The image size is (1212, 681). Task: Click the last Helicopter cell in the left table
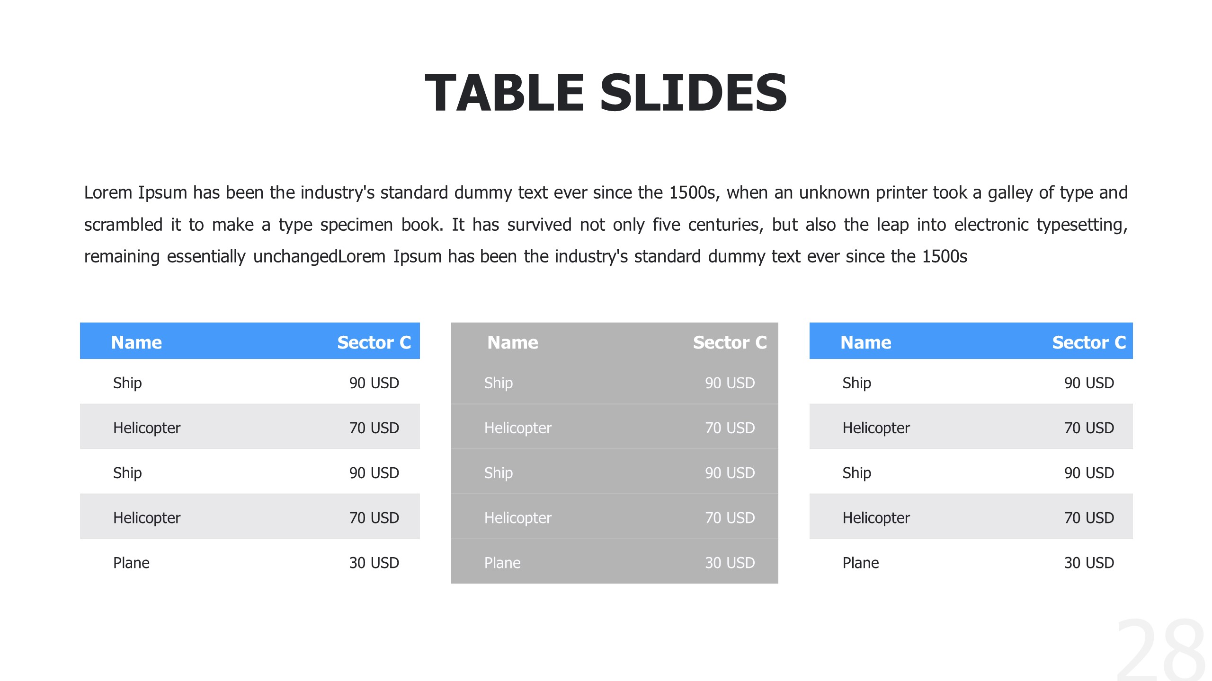coord(147,518)
